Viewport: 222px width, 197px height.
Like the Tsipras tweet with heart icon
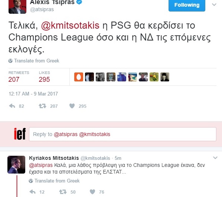(x=72, y=106)
